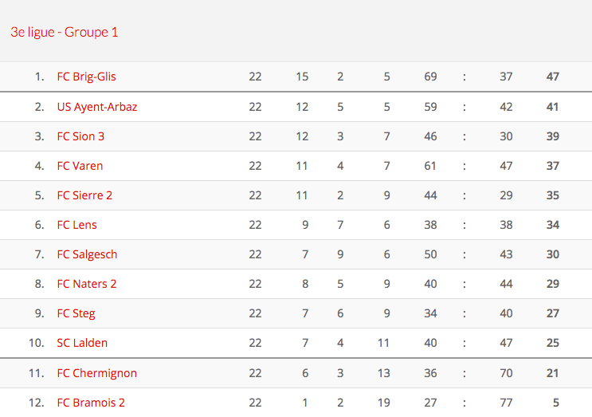Click on the FC Sierre 2 link

click(x=84, y=195)
